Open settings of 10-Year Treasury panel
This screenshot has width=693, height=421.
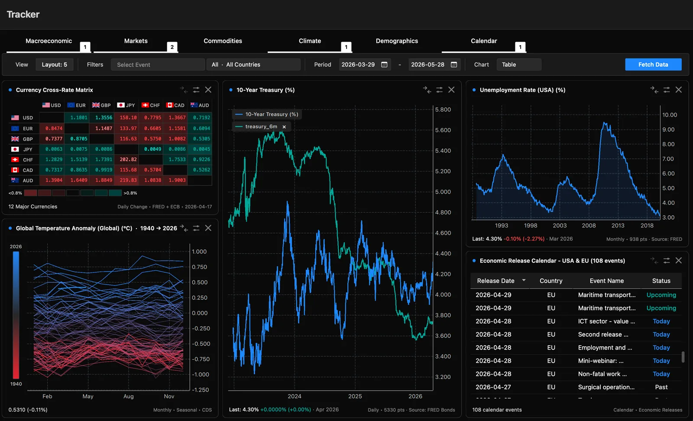click(x=439, y=90)
